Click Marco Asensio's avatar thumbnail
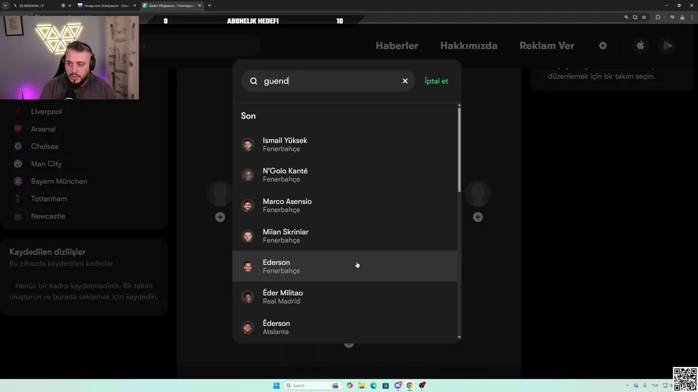 pyautogui.click(x=248, y=205)
